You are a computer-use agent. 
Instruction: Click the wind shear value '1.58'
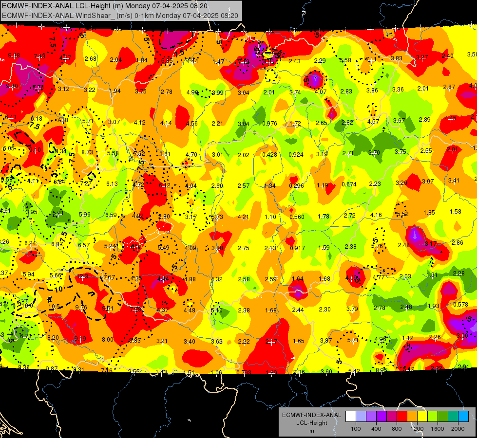[456, 212]
